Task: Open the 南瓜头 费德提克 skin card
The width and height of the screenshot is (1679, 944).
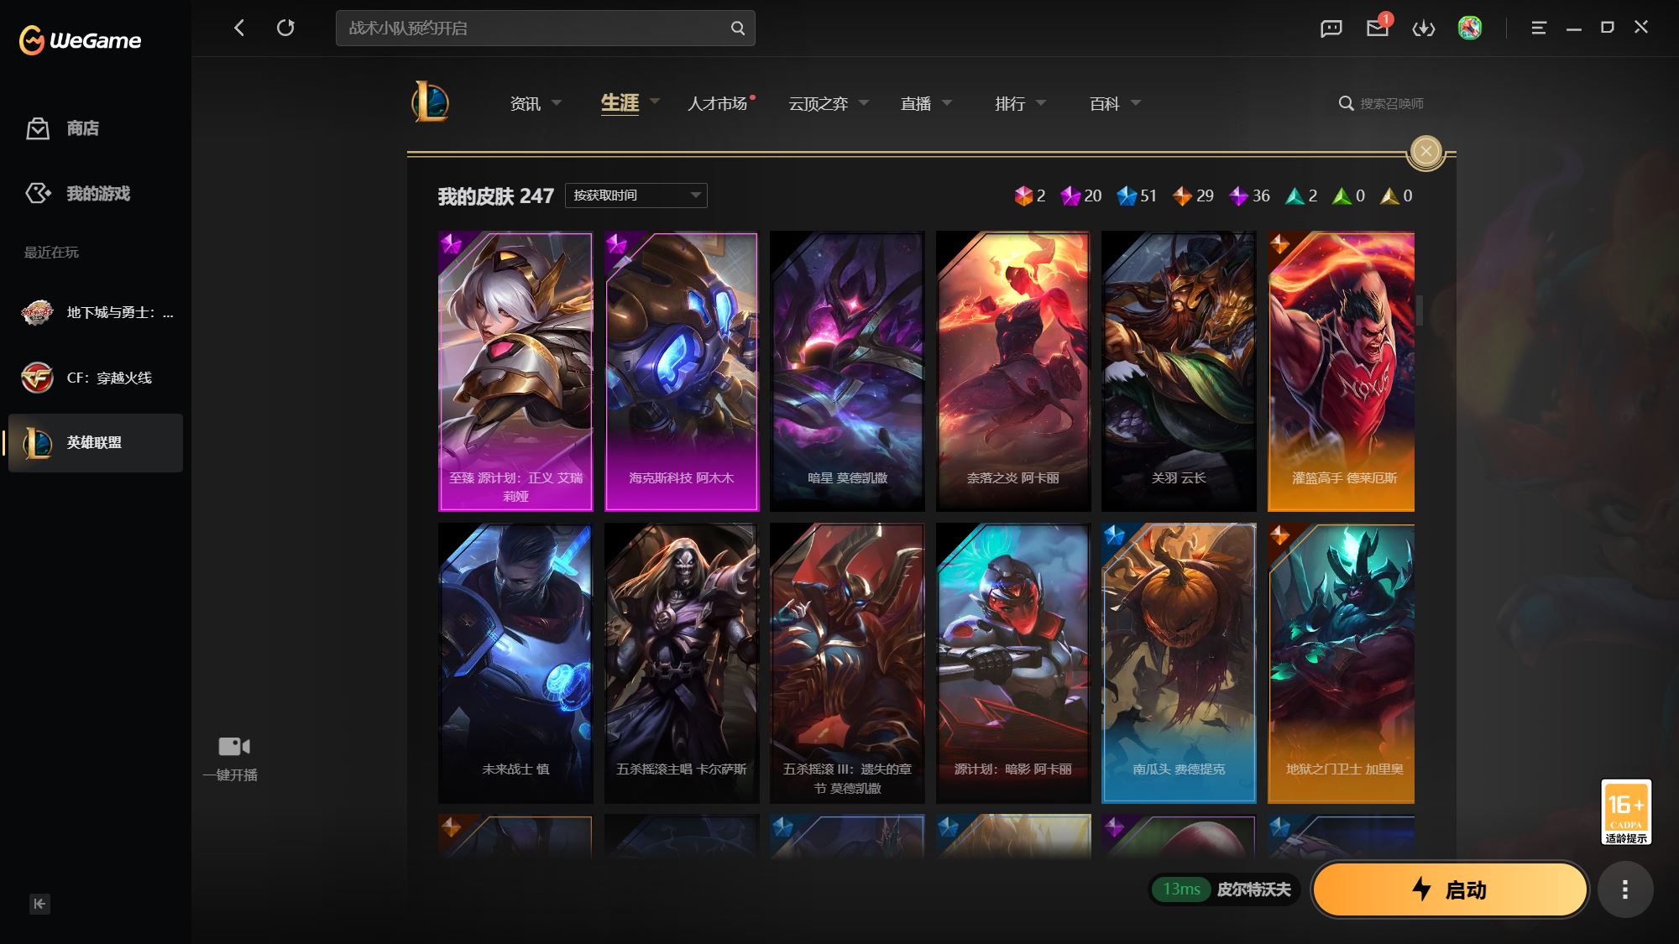Action: point(1179,663)
